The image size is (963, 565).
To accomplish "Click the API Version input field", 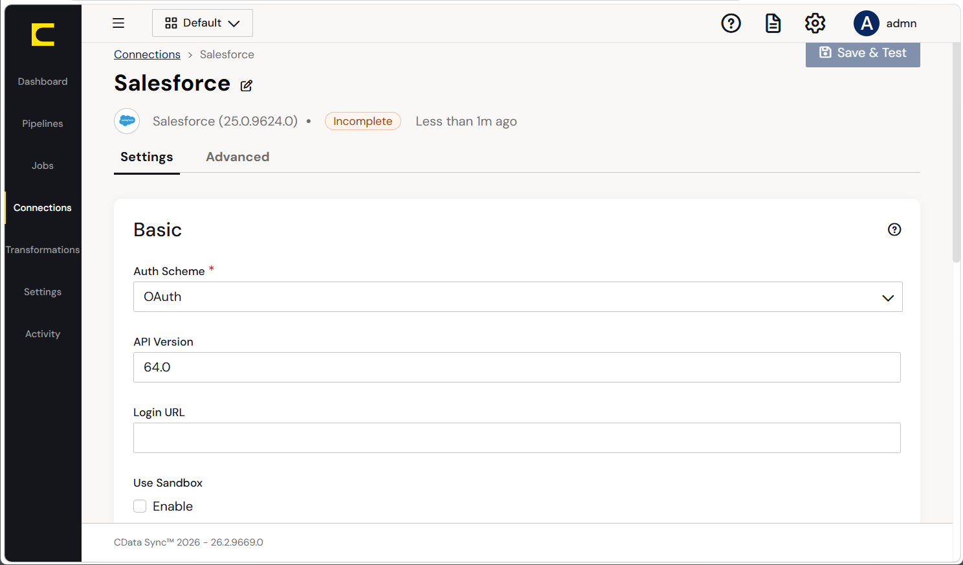I will point(517,368).
